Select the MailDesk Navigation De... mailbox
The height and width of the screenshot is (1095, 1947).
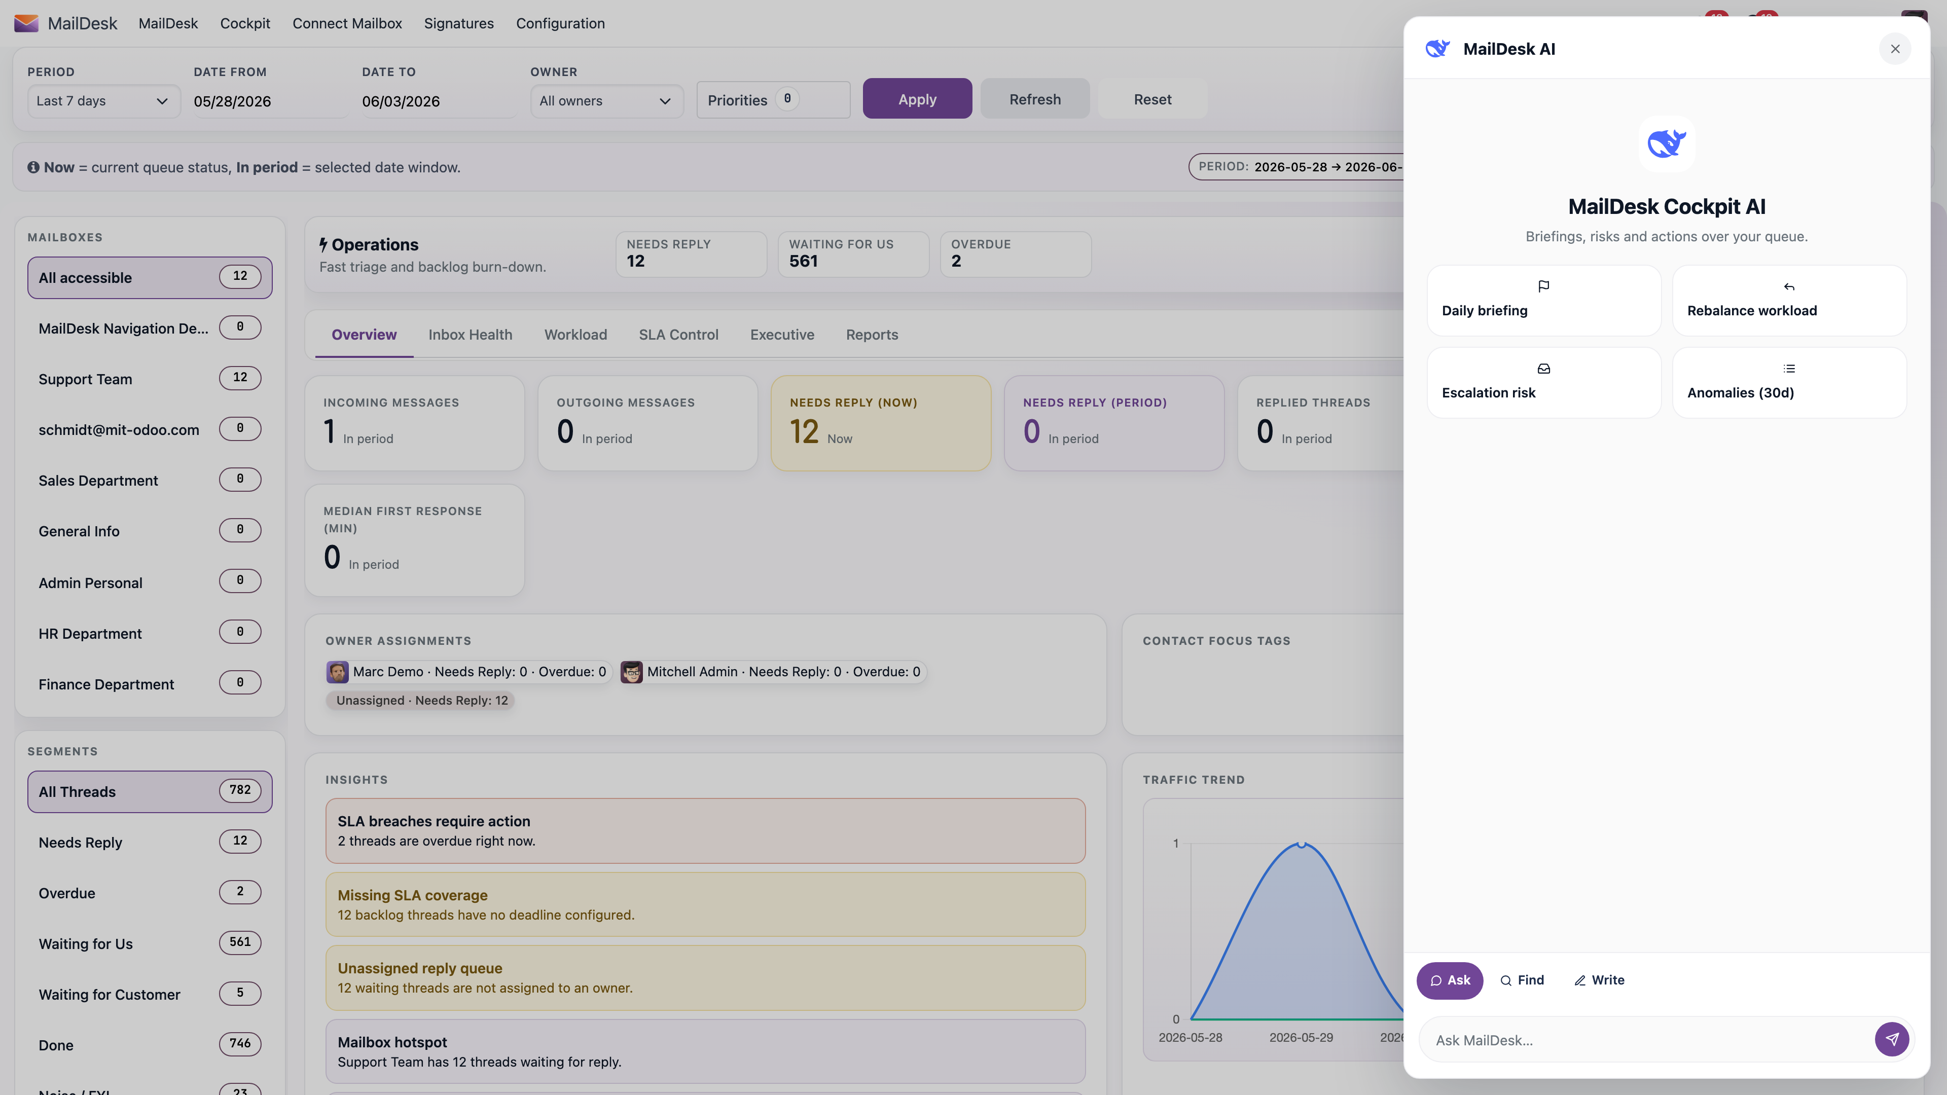(x=150, y=328)
